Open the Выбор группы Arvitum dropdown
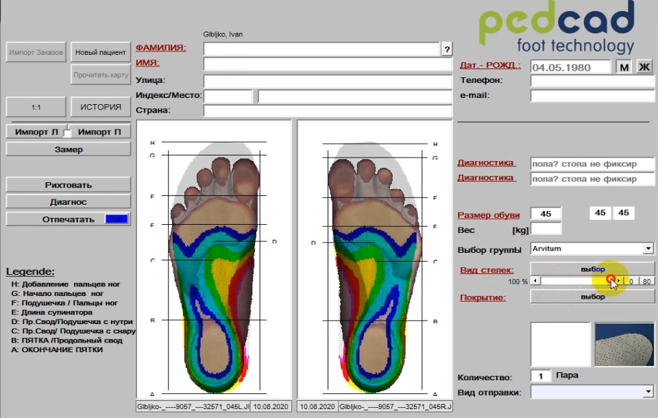658x418 pixels. click(x=648, y=249)
